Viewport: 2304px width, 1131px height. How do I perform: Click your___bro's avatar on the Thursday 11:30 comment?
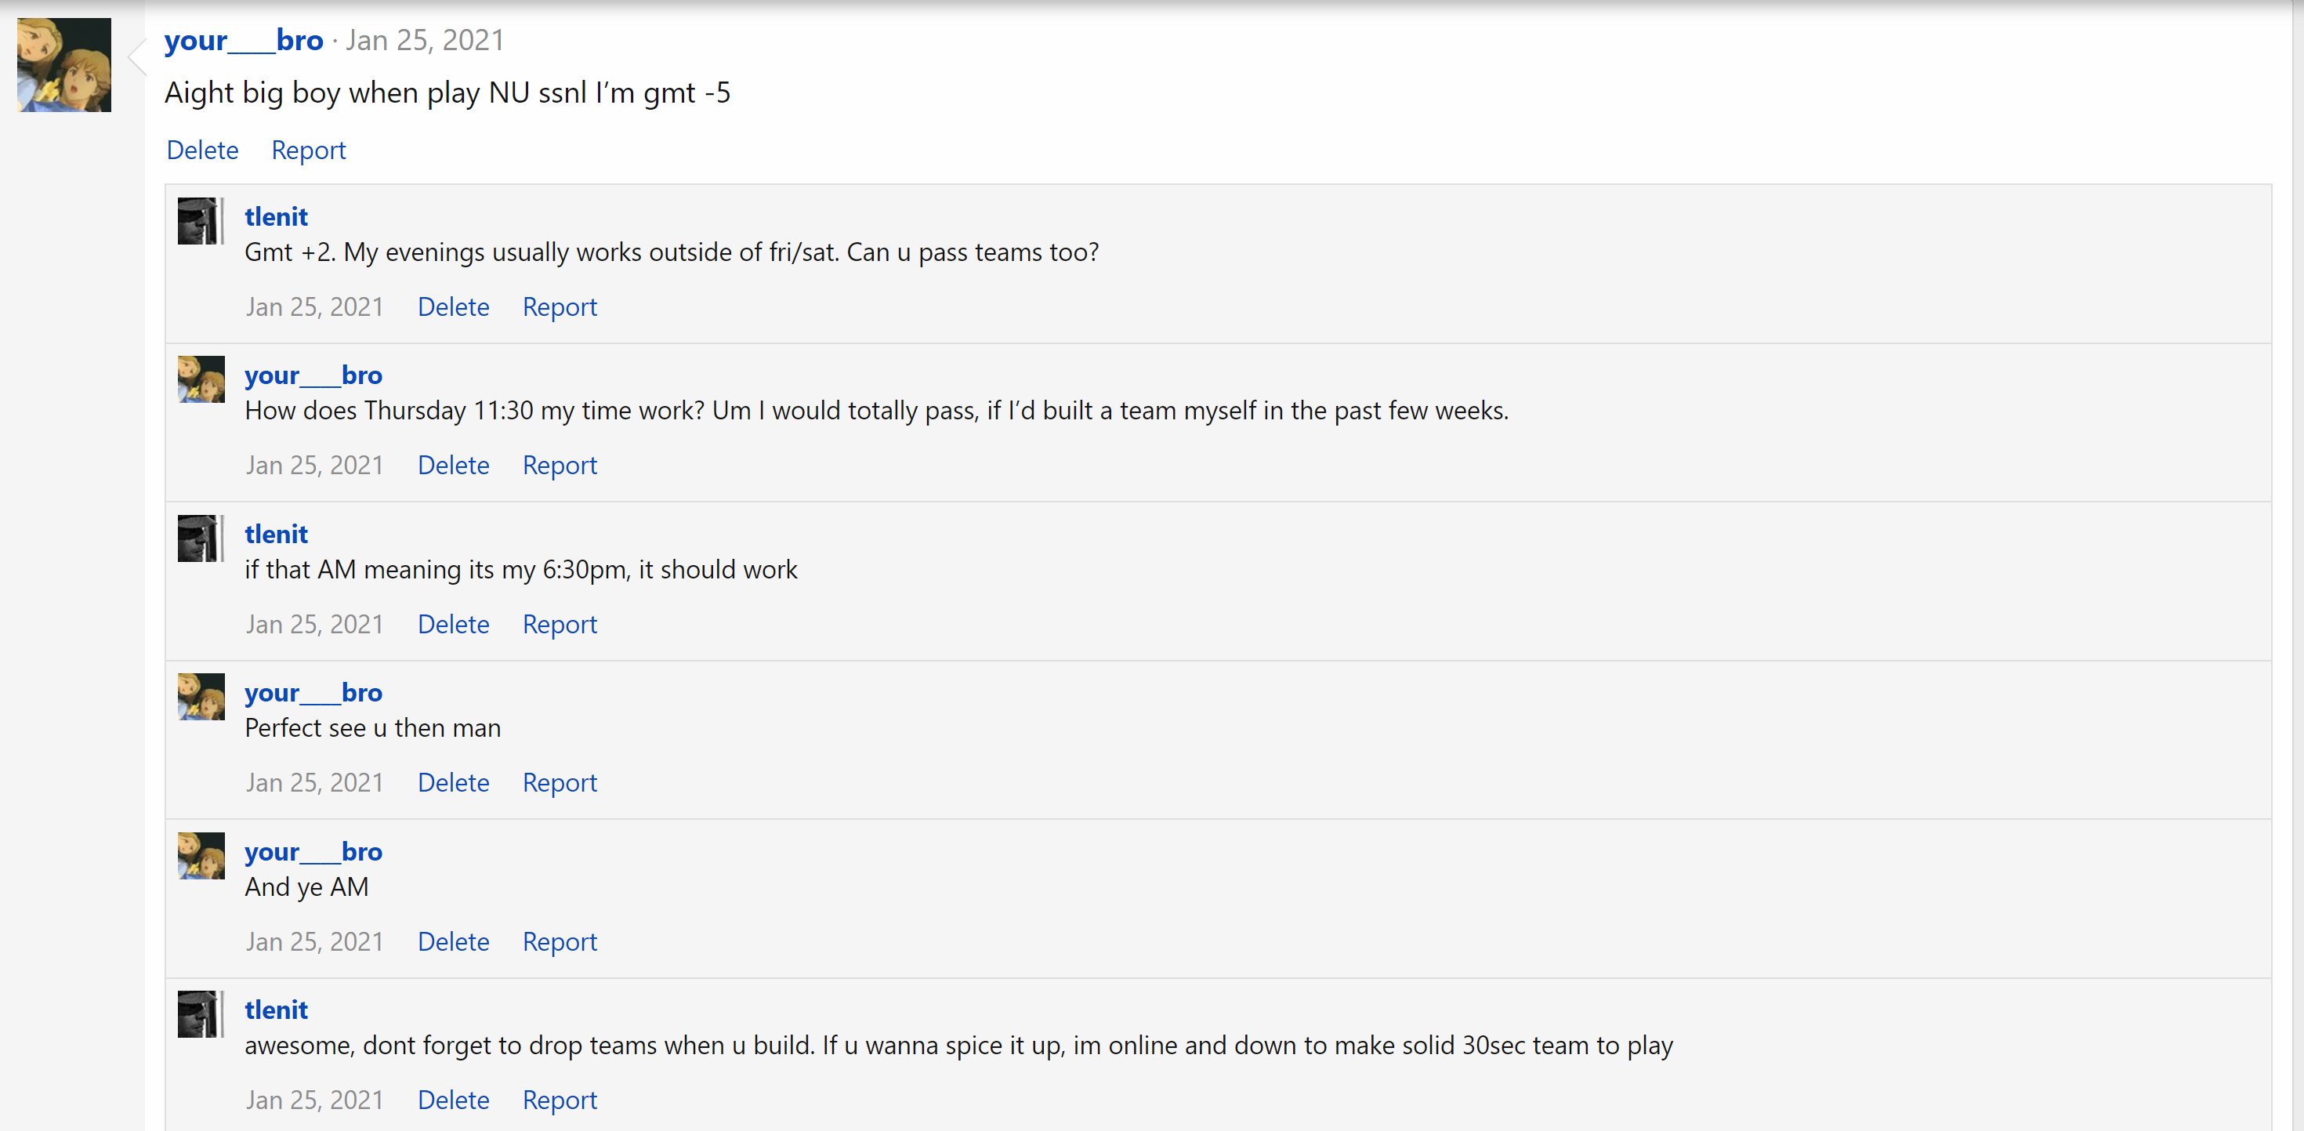click(201, 379)
